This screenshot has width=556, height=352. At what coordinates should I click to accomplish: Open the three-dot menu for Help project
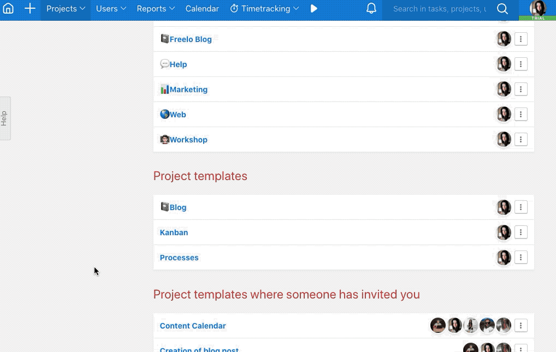pyautogui.click(x=520, y=64)
